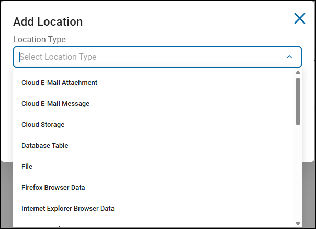Click the partially visible MBOX option

[50, 227]
